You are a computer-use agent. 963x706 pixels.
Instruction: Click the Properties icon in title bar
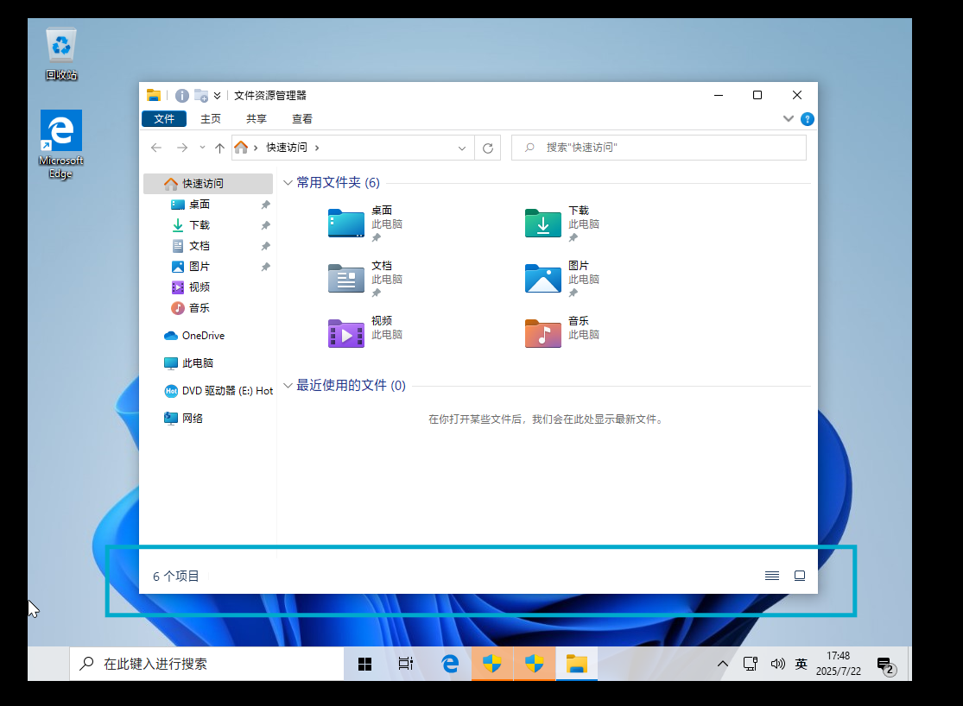click(182, 96)
